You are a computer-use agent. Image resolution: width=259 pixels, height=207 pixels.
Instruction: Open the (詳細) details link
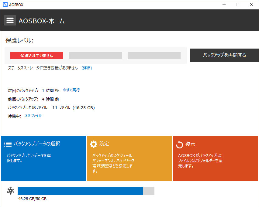coord(87,68)
